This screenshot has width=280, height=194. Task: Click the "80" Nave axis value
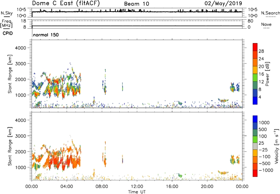pyautogui.click(x=251, y=21)
